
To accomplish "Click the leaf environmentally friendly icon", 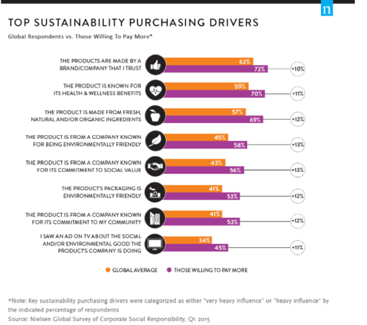I will [155, 141].
